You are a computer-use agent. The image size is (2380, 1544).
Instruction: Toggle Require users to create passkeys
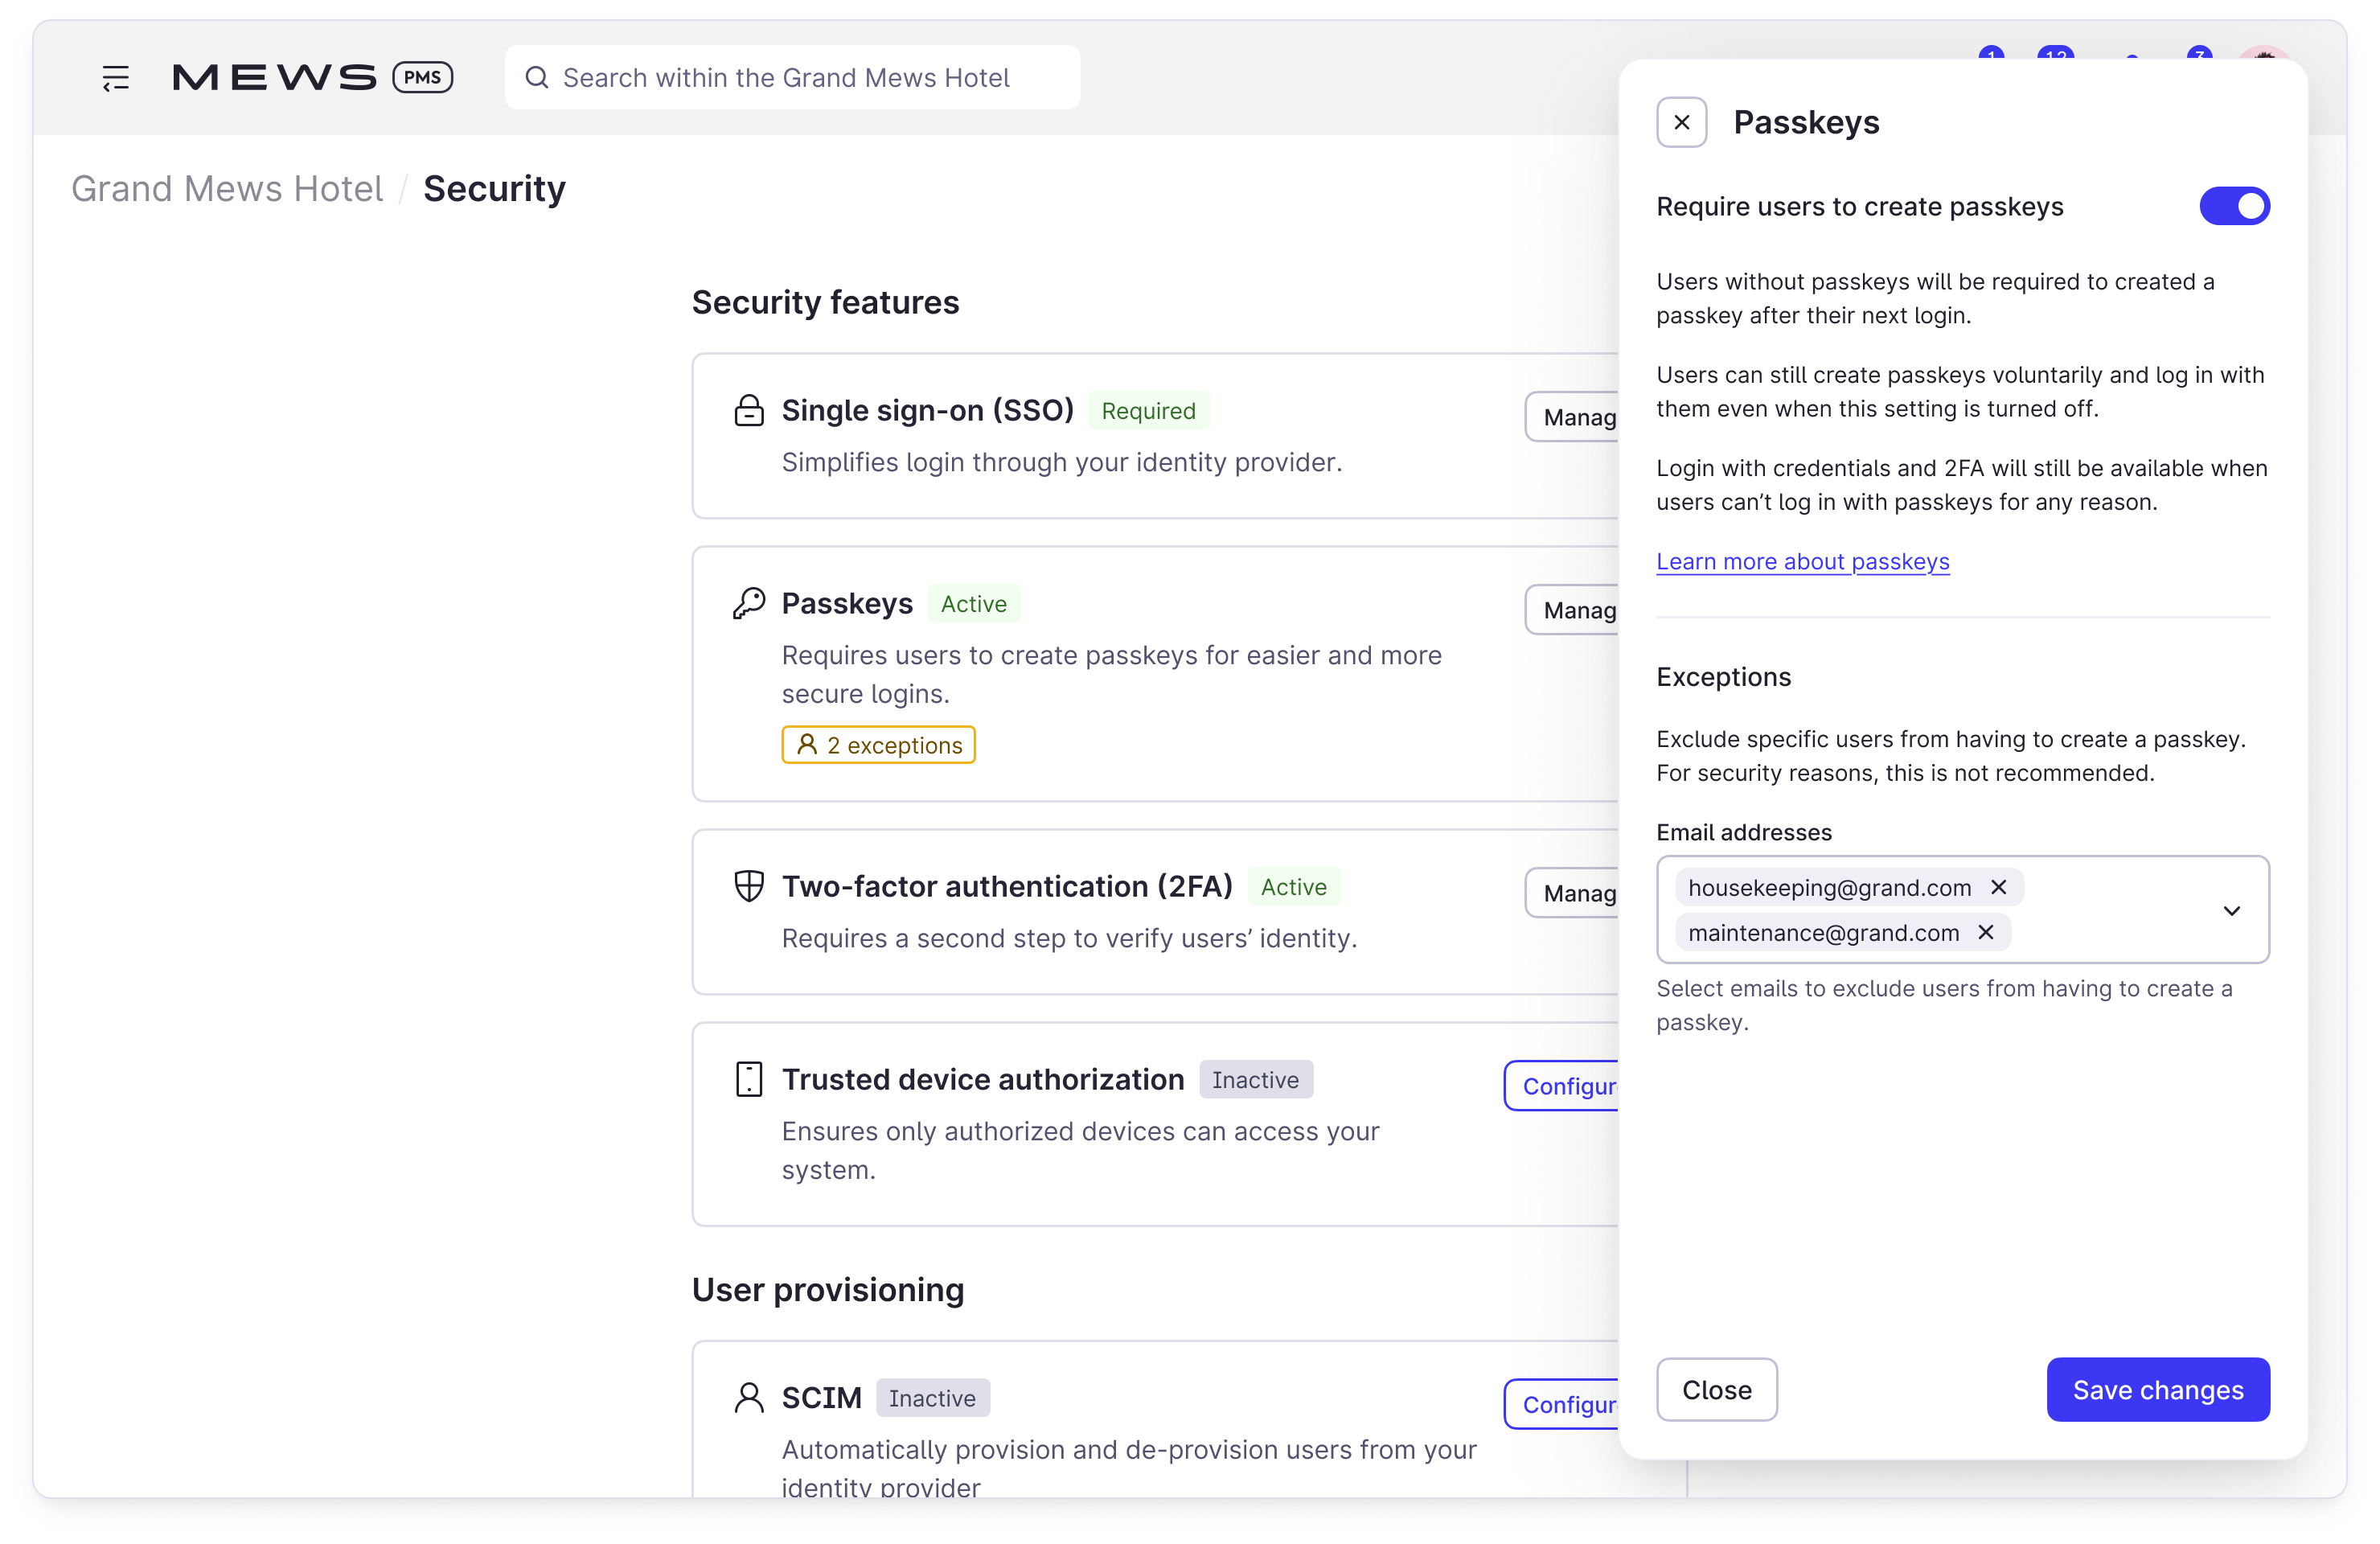pos(2235,206)
